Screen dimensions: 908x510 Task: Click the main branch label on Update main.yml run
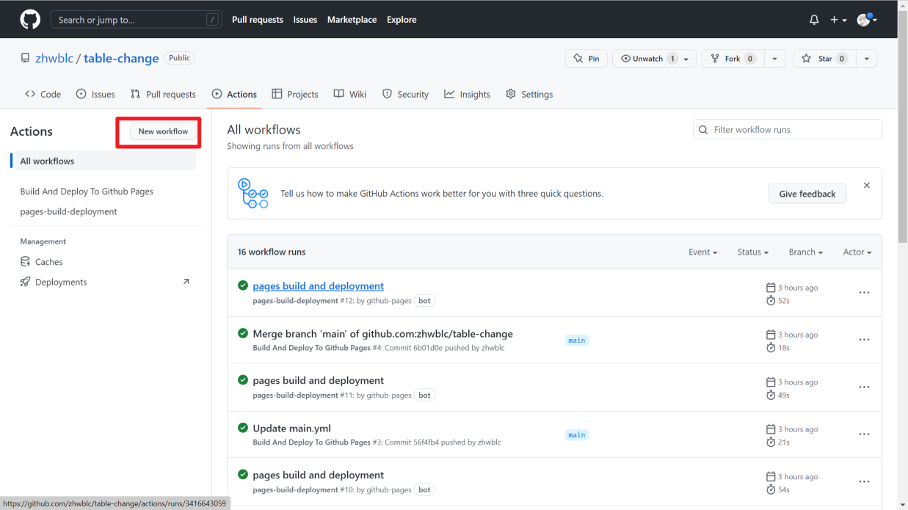click(577, 435)
